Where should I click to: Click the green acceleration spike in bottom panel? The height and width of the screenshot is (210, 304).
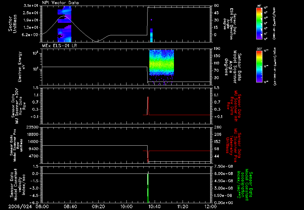click(148, 188)
